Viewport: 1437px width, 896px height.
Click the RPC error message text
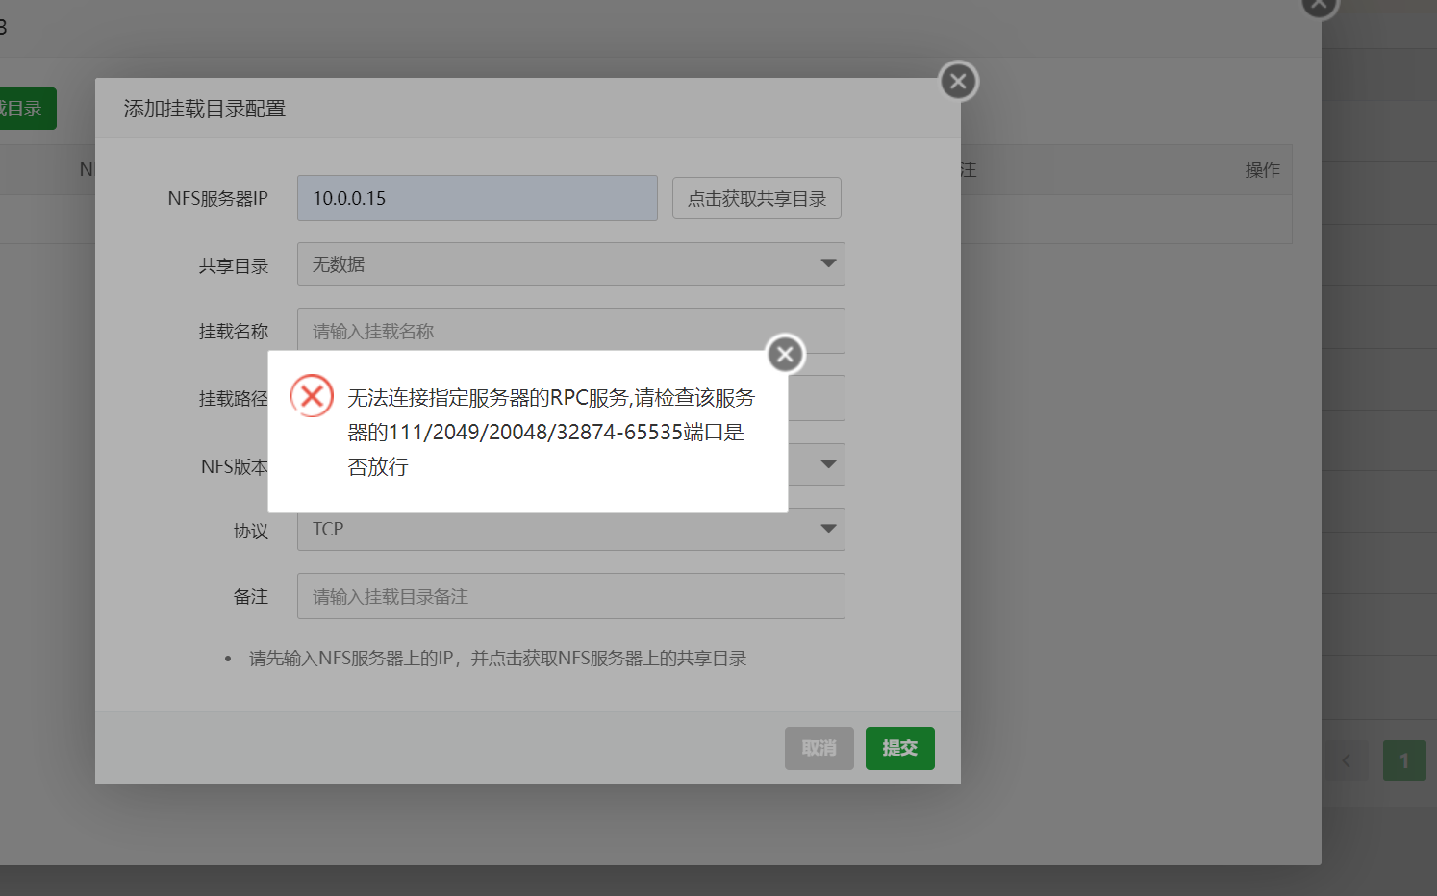[x=551, y=432]
